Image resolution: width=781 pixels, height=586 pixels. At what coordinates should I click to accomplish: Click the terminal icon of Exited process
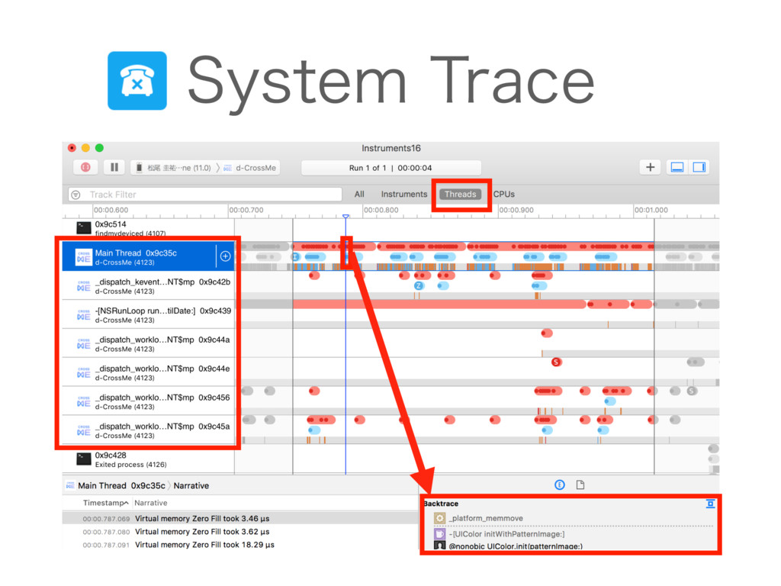[84, 459]
